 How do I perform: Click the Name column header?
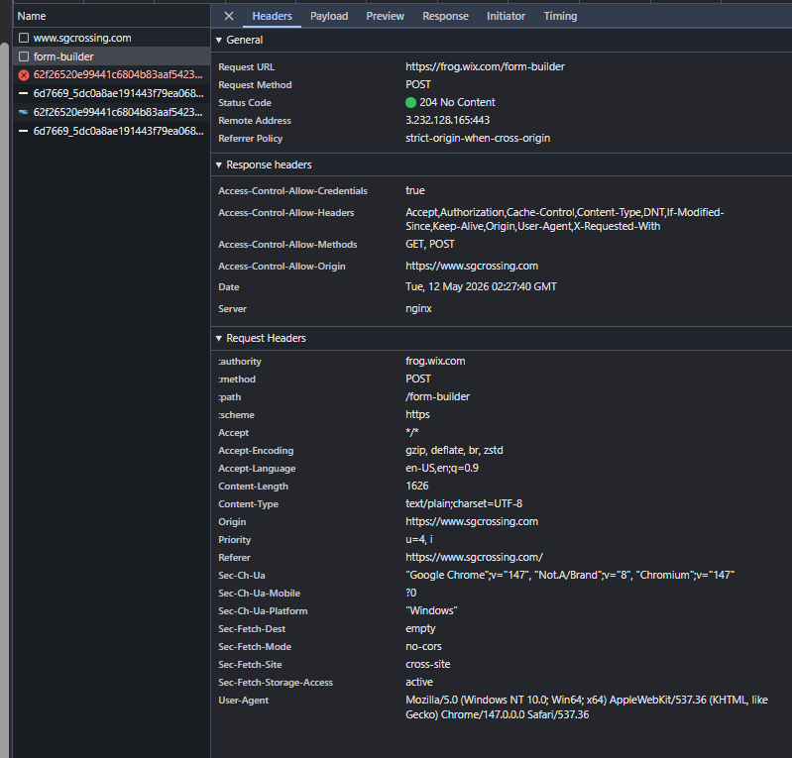(x=111, y=16)
